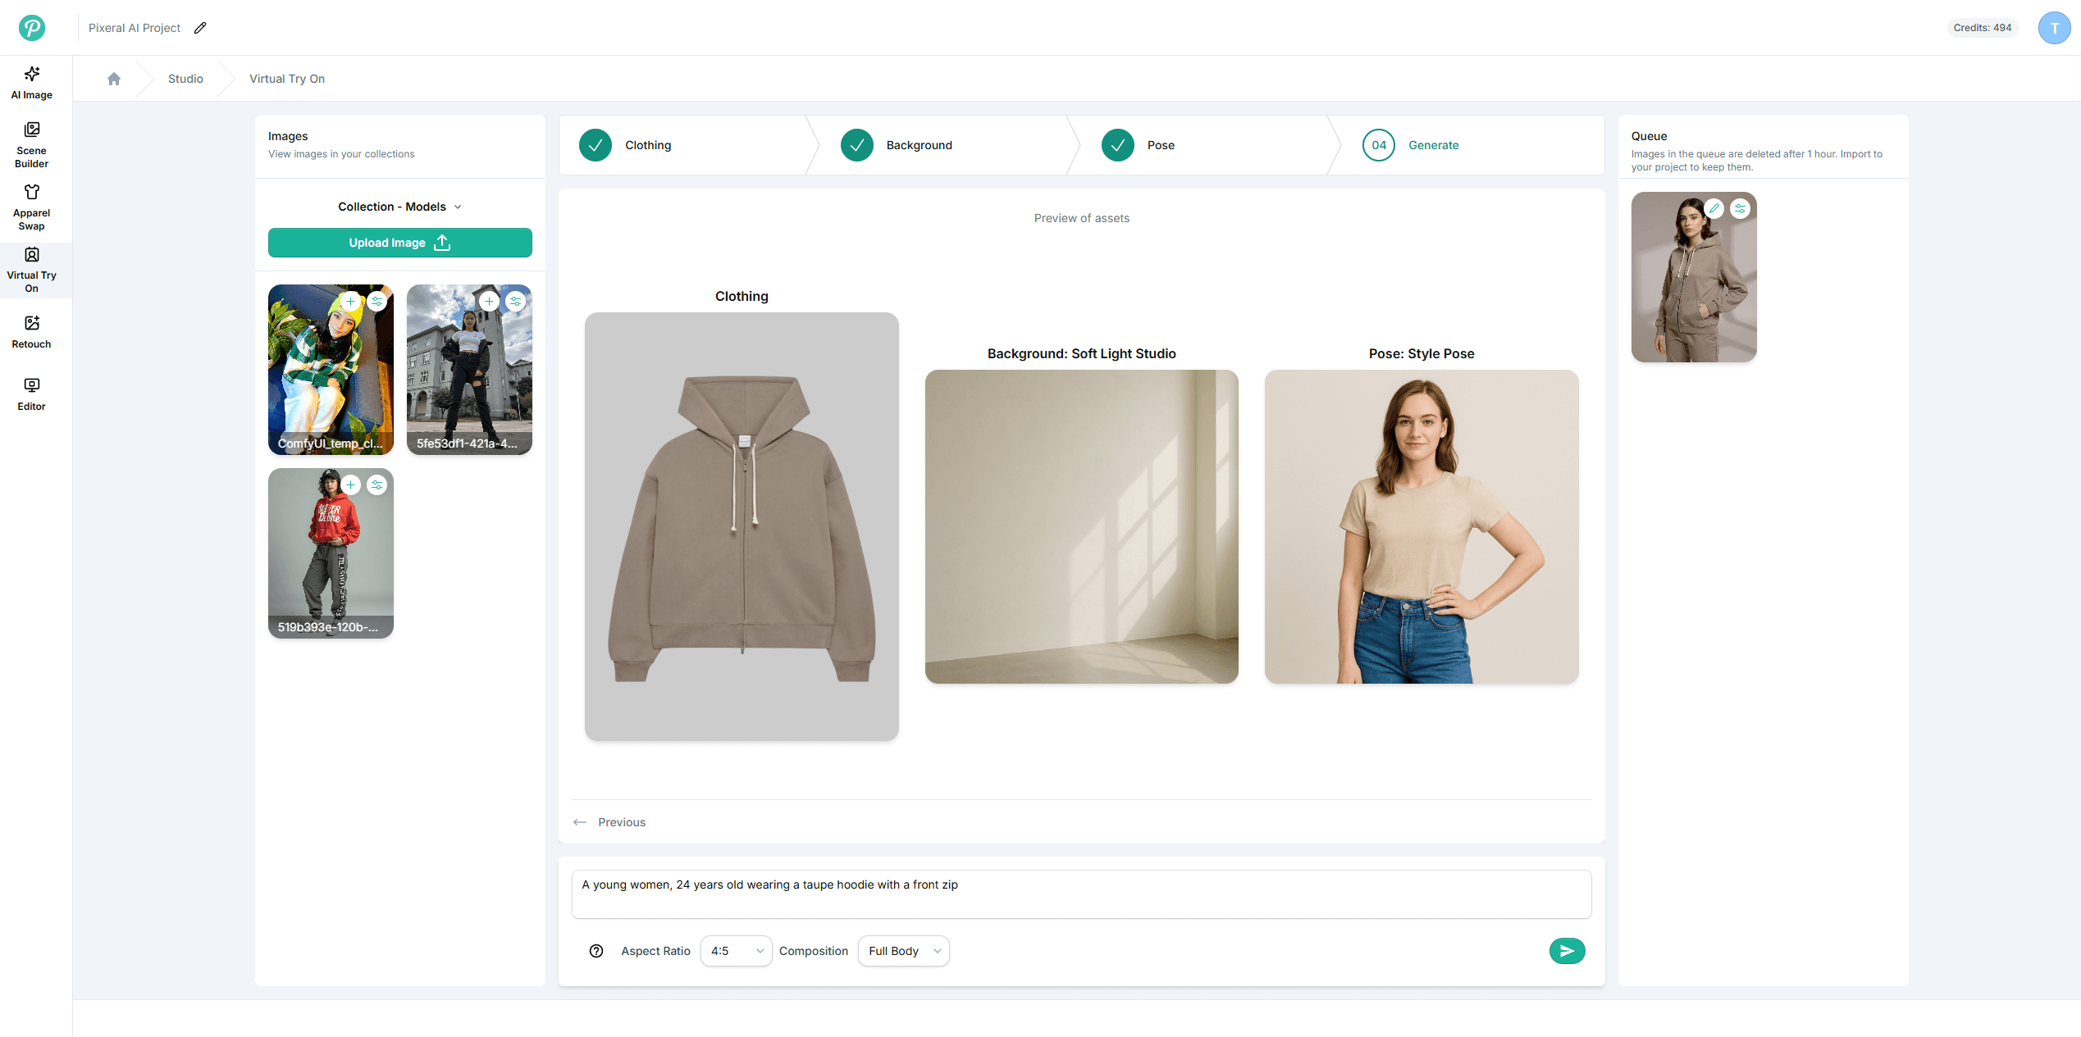Open adjustments on the ComfyUI_temp image
Viewport: 2081px width, 1037px height.
coord(378,301)
